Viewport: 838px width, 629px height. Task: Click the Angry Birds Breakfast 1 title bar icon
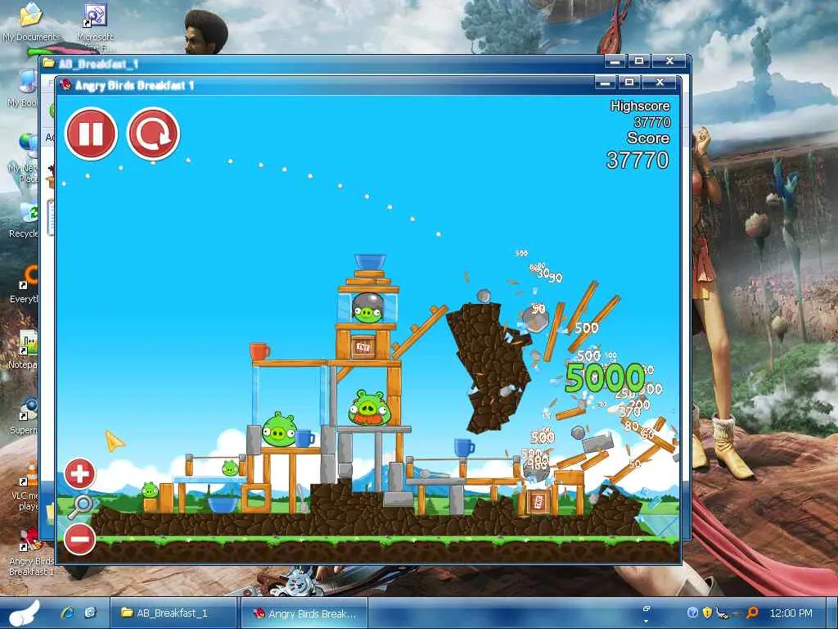point(65,85)
